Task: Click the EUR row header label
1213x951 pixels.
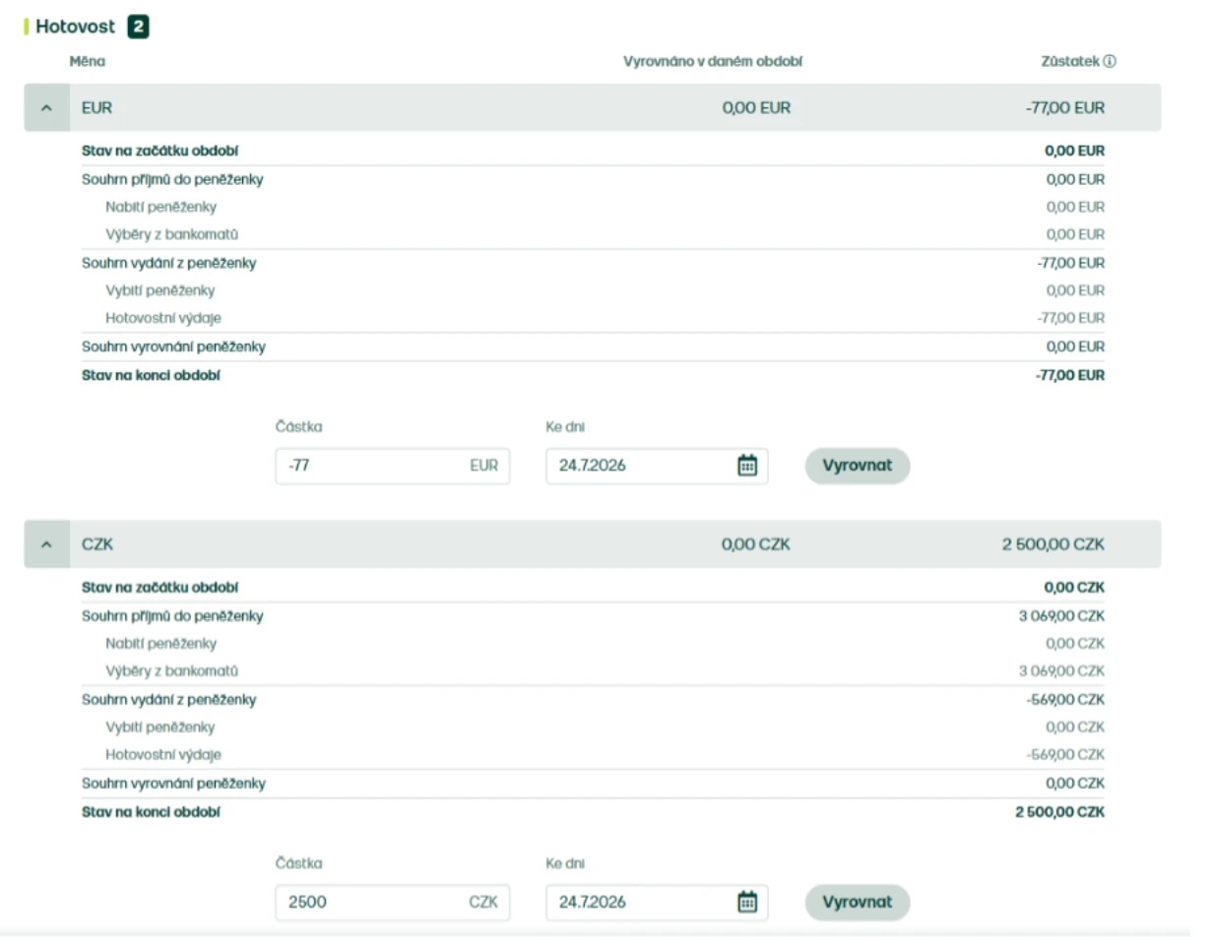Action: click(96, 108)
